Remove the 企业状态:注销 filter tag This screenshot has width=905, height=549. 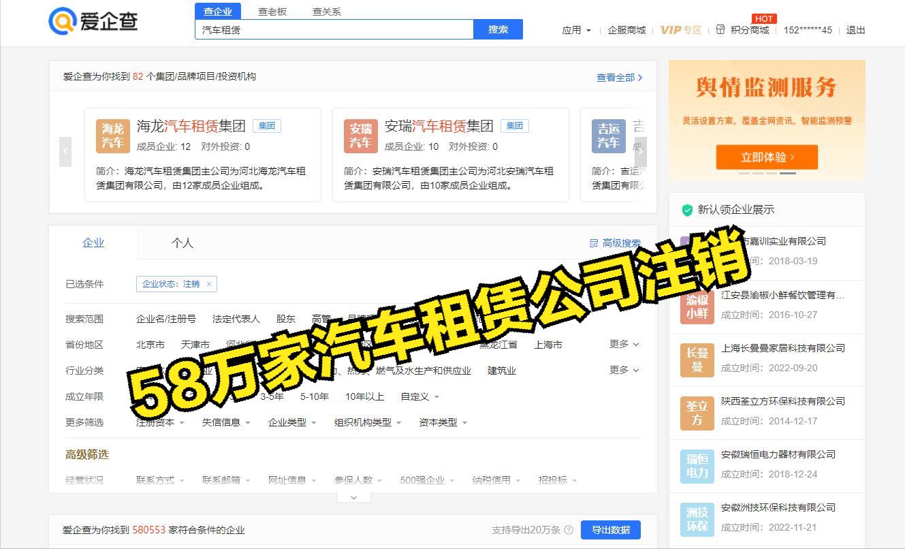209,284
